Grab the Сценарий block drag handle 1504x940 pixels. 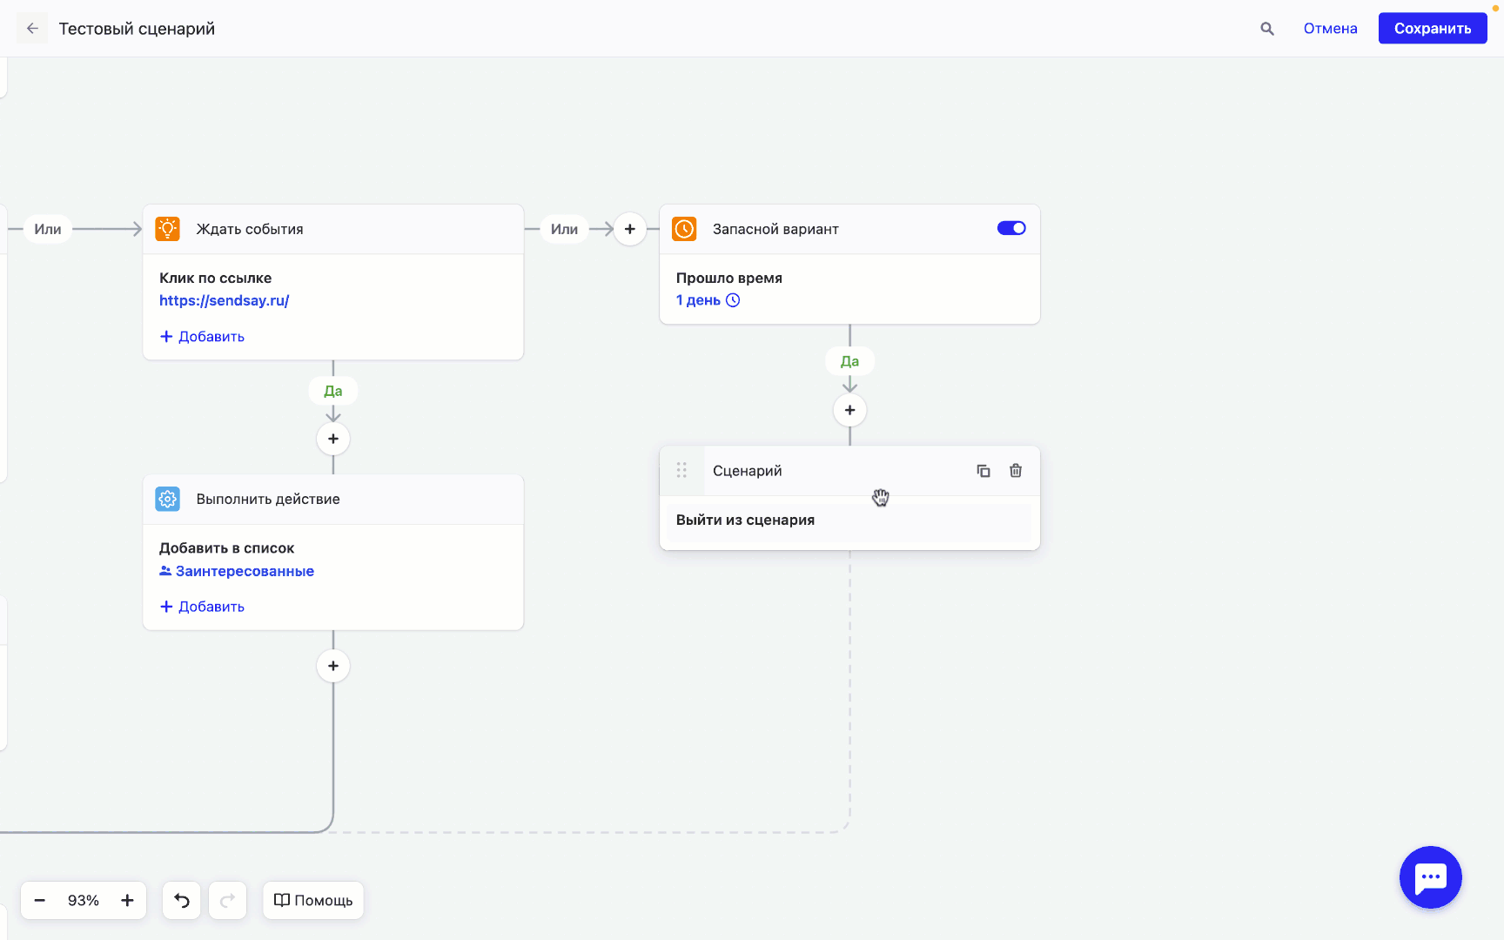[681, 470]
